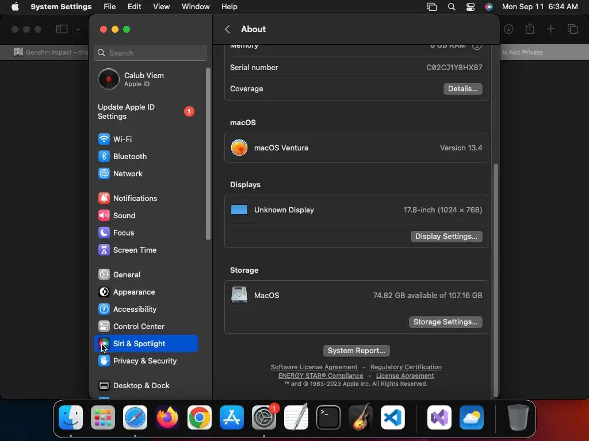Click Update Apple ID Settings notice
The width and height of the screenshot is (589, 441).
pyautogui.click(x=146, y=112)
